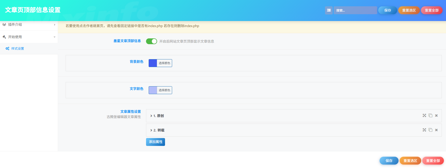Click the index.php notice text

132,26
